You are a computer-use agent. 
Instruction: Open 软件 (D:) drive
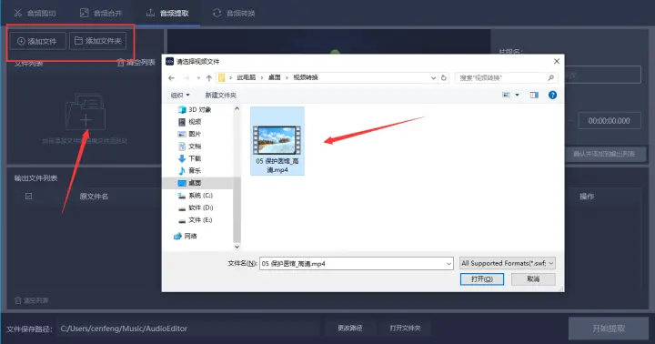coord(195,207)
